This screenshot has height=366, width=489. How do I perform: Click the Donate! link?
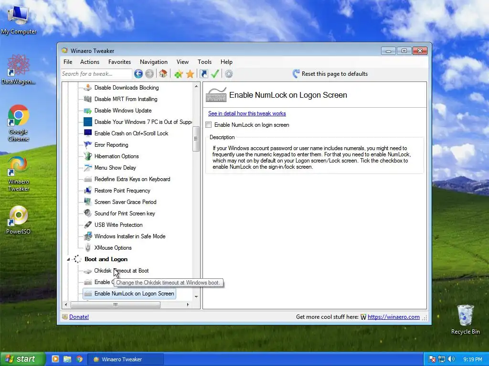pos(79,317)
